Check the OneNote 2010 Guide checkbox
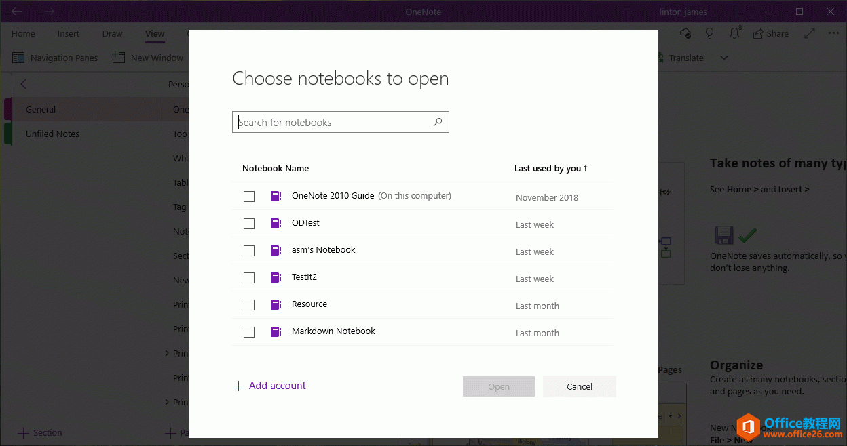 pos(249,196)
